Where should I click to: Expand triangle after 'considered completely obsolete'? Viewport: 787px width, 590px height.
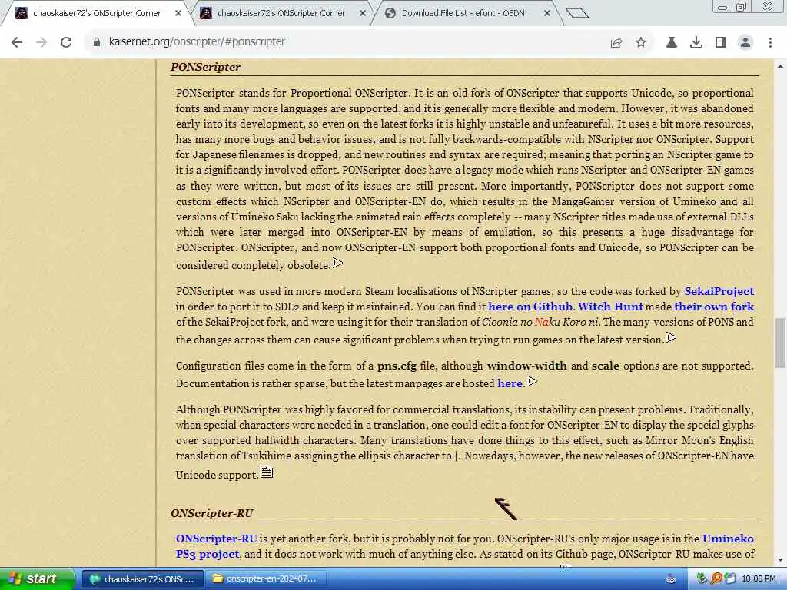pos(338,263)
